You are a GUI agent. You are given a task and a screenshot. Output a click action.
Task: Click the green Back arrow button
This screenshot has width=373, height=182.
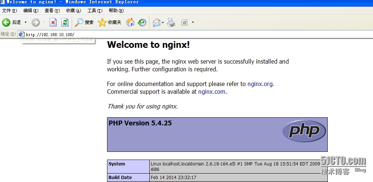click(6, 22)
